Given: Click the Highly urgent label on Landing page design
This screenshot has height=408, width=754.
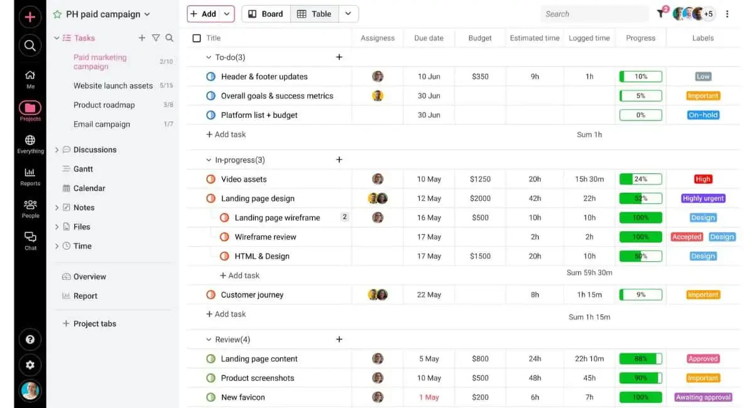Looking at the screenshot, I should (x=703, y=198).
